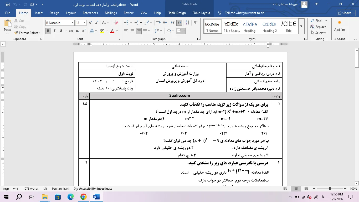
Task: Adjust the zoom slider in status bar
Action: click(330, 189)
